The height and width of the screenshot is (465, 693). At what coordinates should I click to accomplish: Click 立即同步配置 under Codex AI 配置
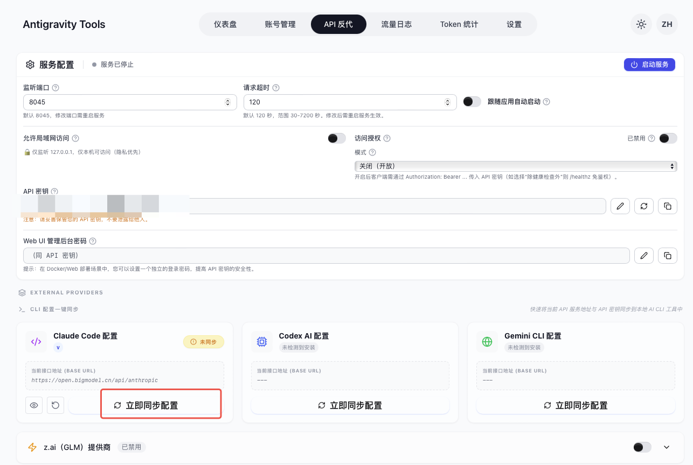pyautogui.click(x=350, y=406)
